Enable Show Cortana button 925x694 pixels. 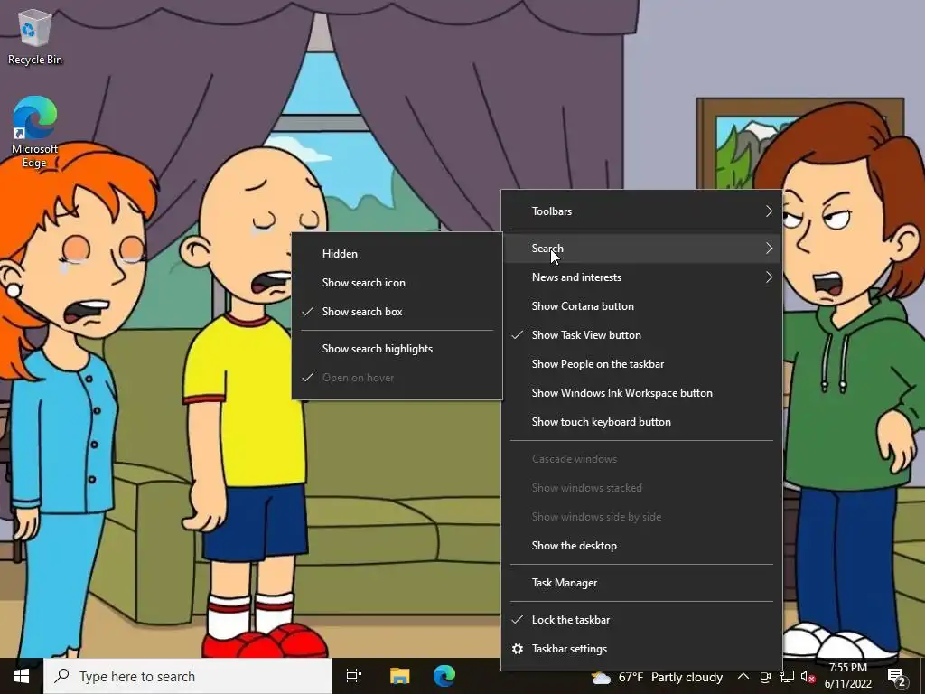coord(642,306)
